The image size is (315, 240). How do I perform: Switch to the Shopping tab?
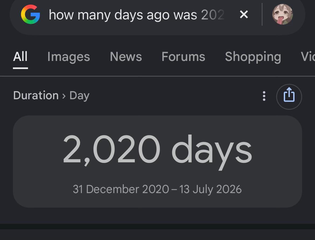253,57
